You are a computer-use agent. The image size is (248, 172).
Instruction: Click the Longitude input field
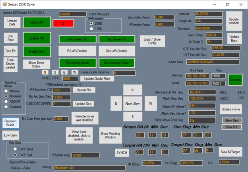(x=209, y=21)
